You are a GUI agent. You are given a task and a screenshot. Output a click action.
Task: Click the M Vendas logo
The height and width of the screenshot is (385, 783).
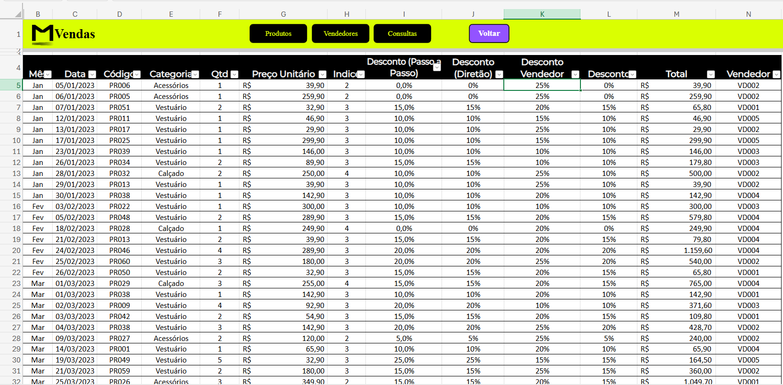(x=63, y=34)
